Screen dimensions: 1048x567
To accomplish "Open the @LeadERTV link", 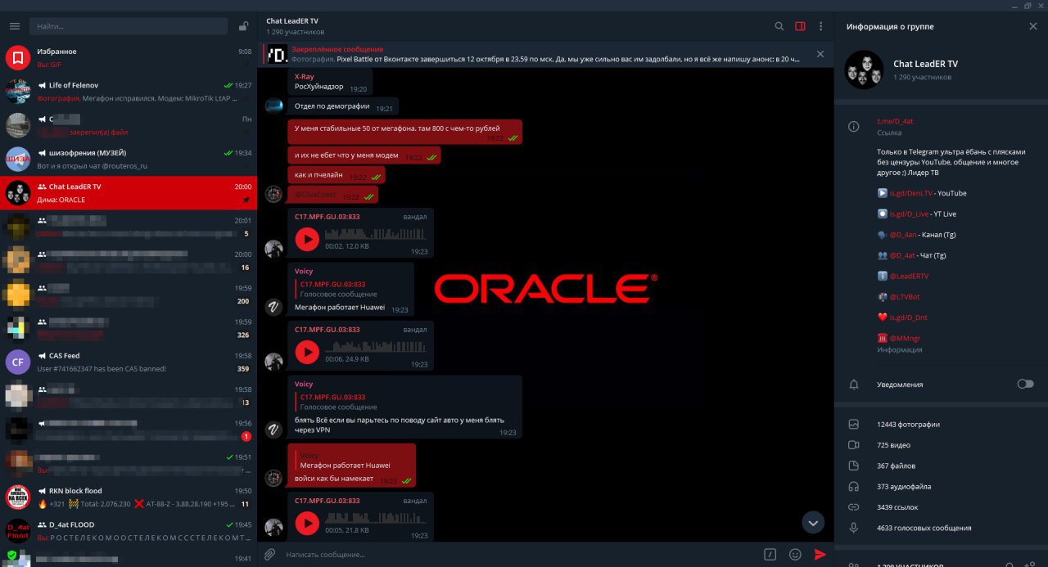I will 909,276.
